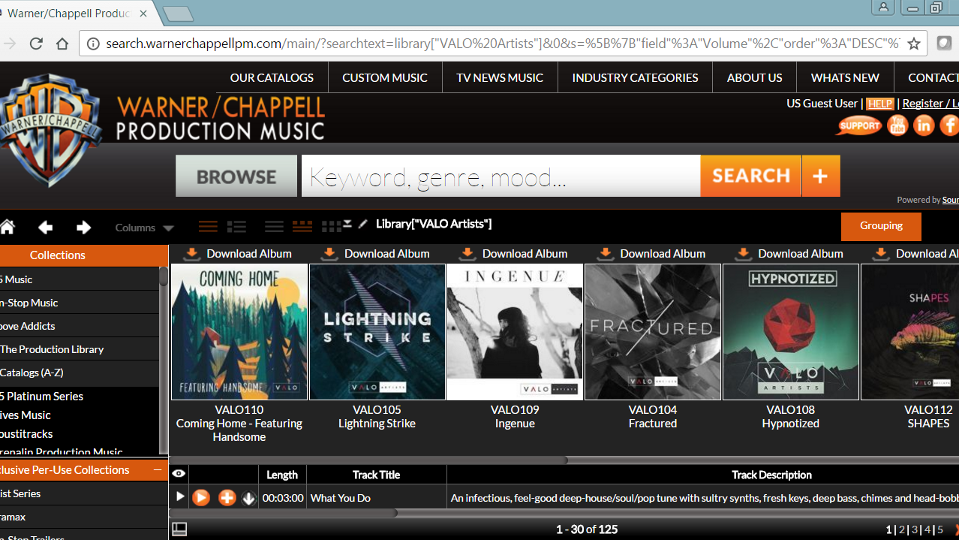The height and width of the screenshot is (540, 959).
Task: Download Album for VALO105 Lightning Strike
Action: click(376, 254)
